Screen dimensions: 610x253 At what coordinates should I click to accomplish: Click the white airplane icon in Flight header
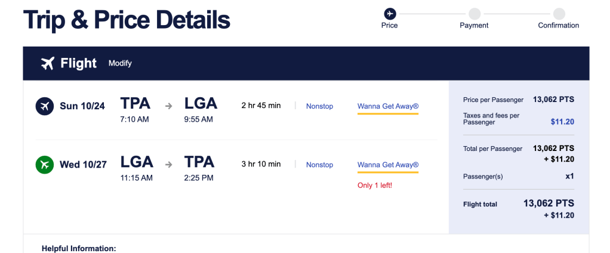48,63
